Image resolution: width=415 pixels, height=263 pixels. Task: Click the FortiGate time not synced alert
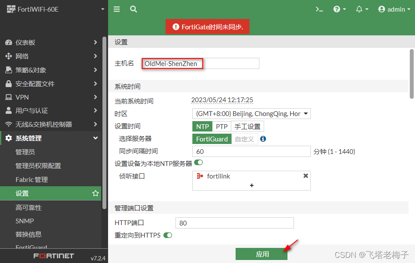[207, 27]
